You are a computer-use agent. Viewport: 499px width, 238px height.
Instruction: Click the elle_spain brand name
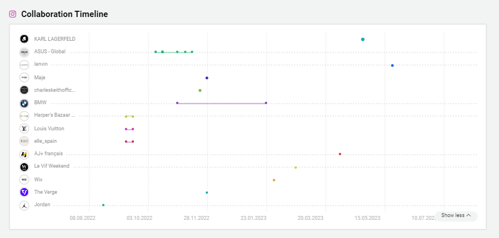[x=45, y=141]
